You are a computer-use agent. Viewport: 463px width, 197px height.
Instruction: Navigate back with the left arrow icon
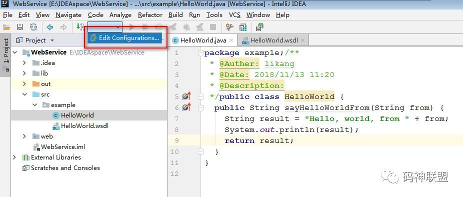pyautogui.click(x=50, y=27)
